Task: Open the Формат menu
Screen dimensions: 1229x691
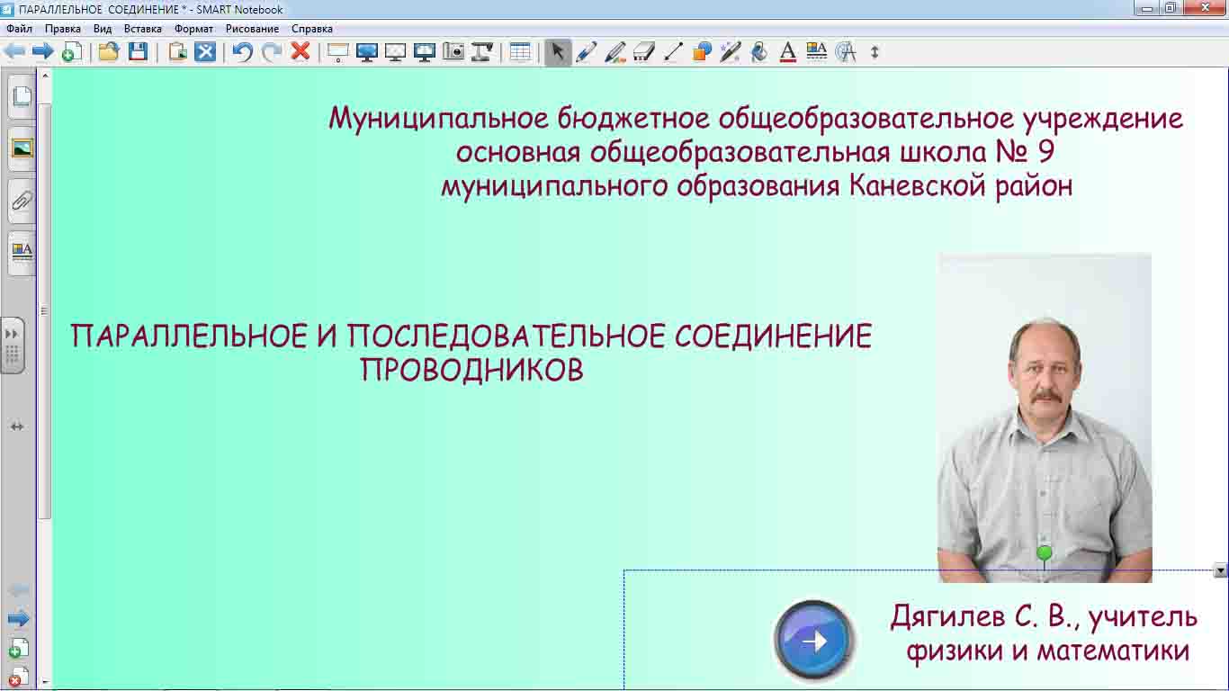Action: coord(194,29)
